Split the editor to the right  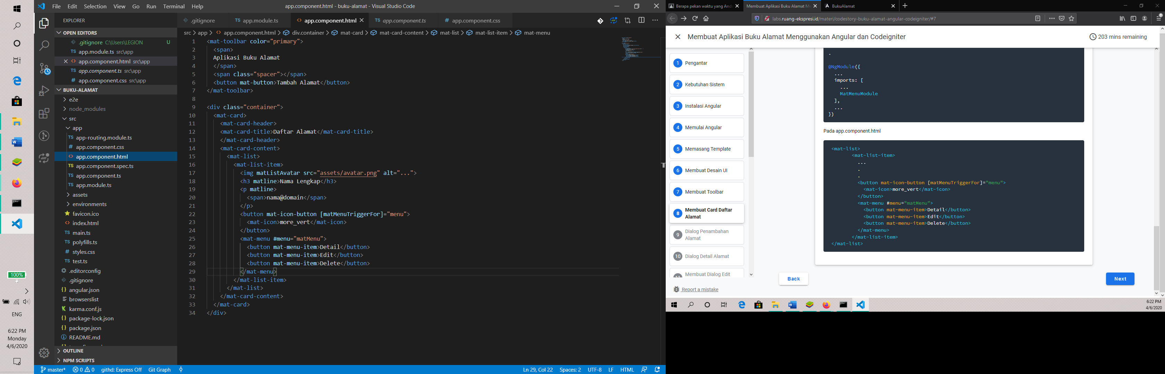pos(641,20)
